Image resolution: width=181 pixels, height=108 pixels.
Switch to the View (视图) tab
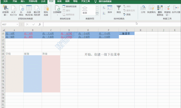pos(67,1)
